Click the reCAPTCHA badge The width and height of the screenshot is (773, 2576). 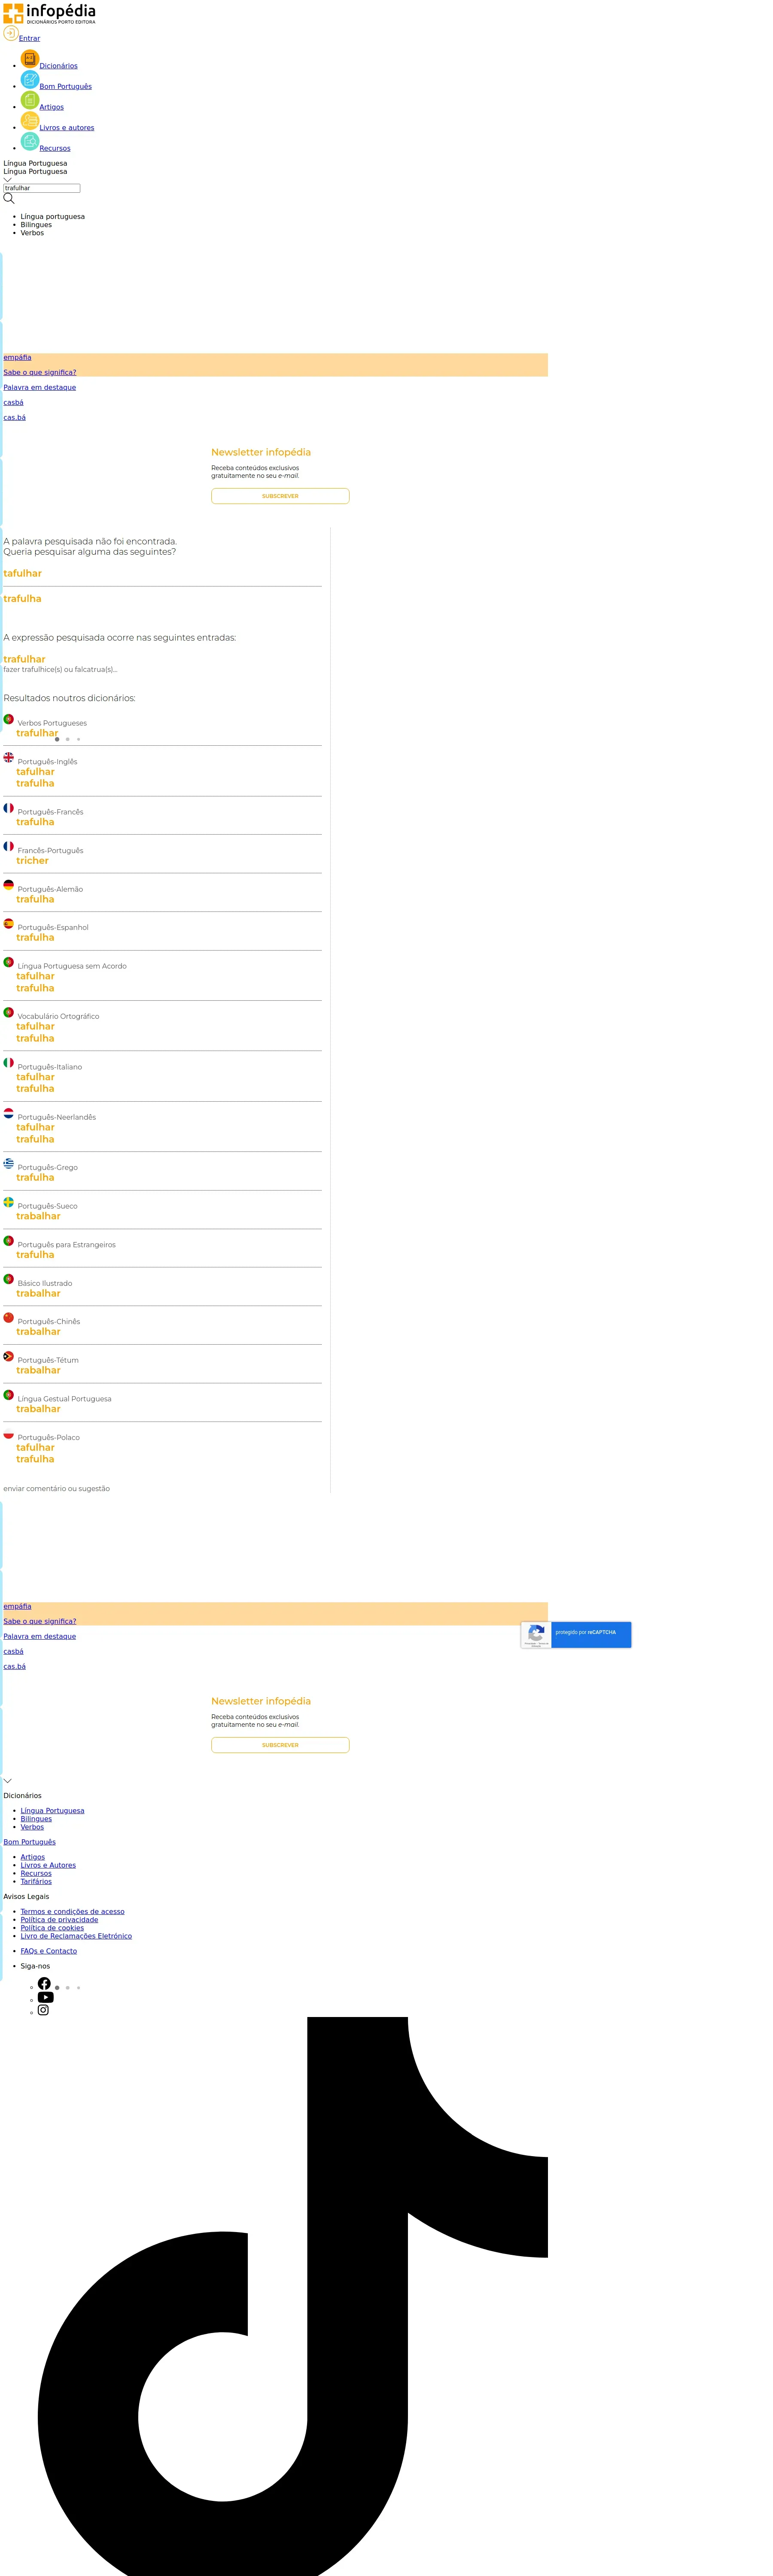click(576, 1634)
